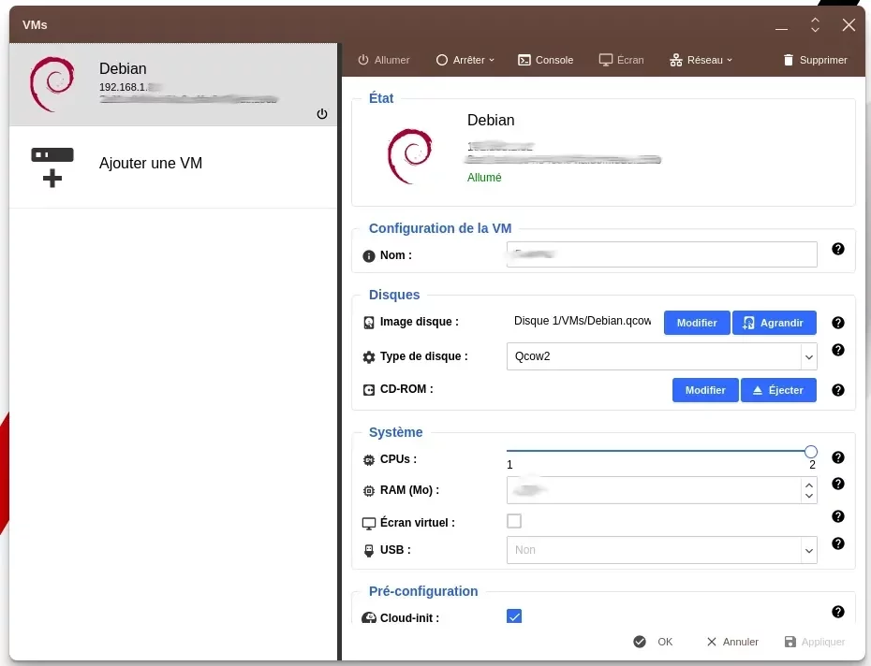
Task: Click the CD-ROM icon
Action: tap(369, 390)
